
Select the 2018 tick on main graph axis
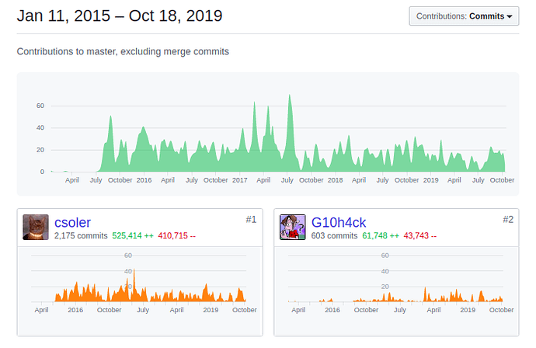(x=335, y=179)
